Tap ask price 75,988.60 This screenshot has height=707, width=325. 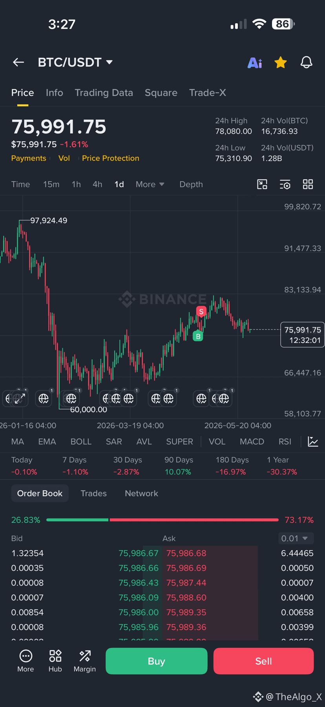click(x=186, y=597)
